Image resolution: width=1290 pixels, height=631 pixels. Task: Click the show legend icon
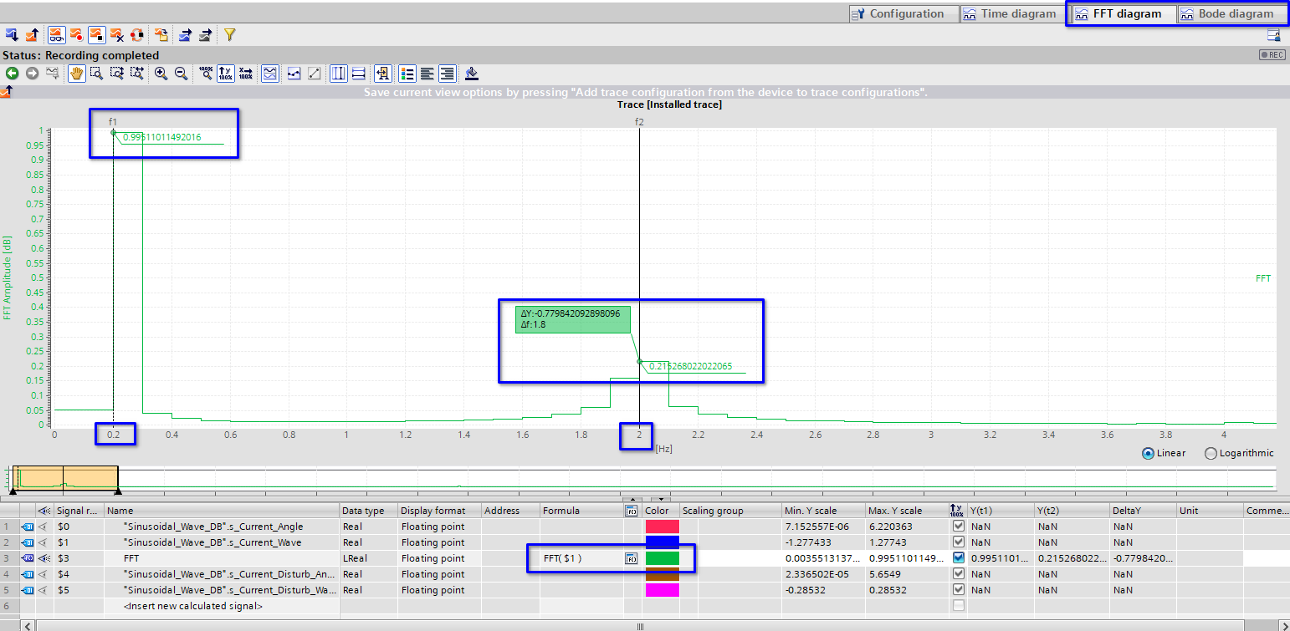(x=407, y=74)
